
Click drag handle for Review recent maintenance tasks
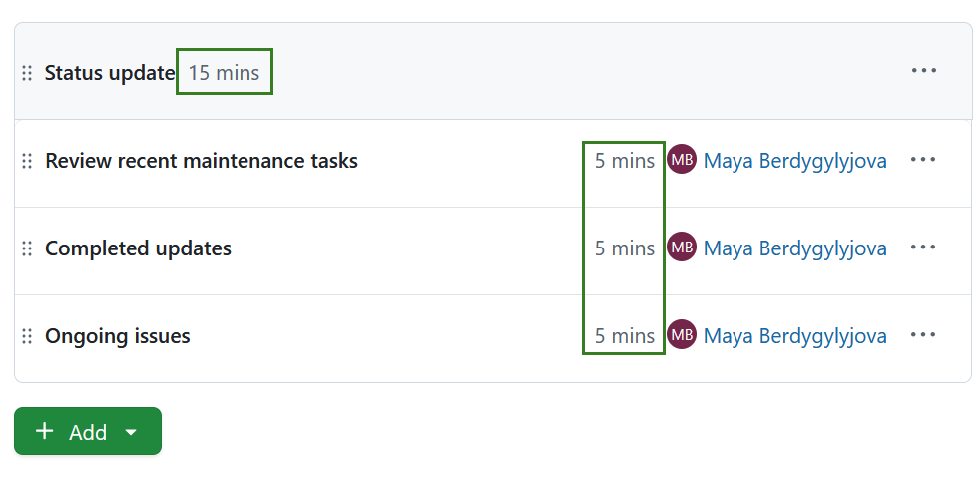[27, 161]
